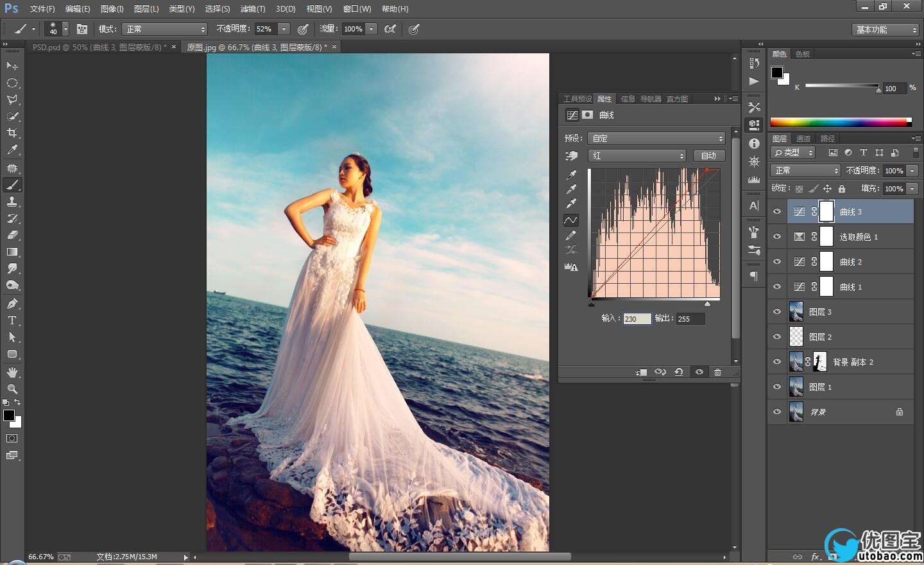Select the Eraser tool
Image resolution: width=924 pixels, height=565 pixels.
(12, 235)
